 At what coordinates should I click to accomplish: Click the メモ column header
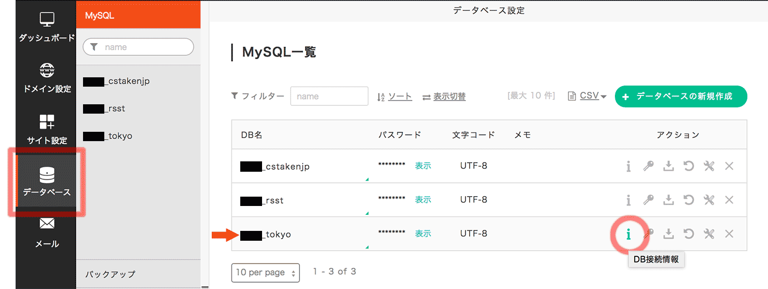coord(523,135)
